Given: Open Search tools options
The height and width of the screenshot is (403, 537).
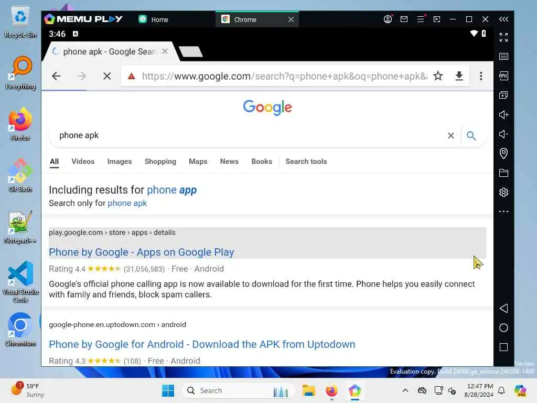Looking at the screenshot, I should 306,162.
